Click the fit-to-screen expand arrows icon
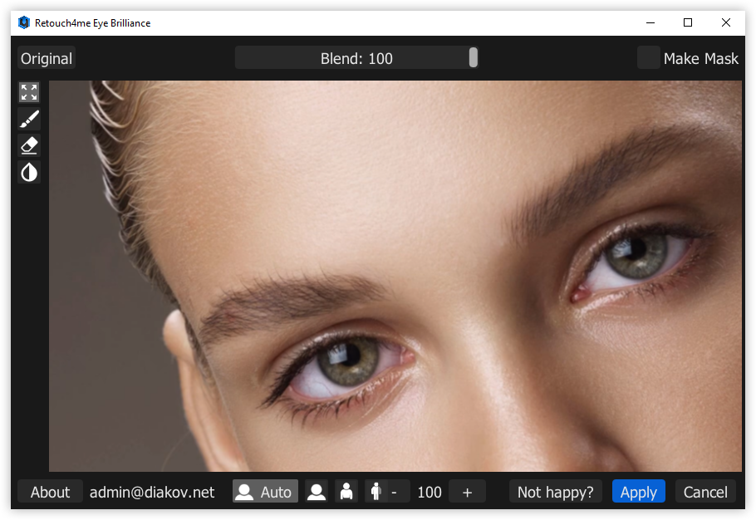The width and height of the screenshot is (756, 520). tap(29, 92)
